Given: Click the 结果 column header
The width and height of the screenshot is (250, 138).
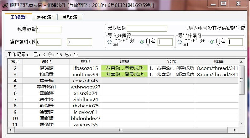Looking at the screenshot, I should pyautogui.click(x=124, y=62).
